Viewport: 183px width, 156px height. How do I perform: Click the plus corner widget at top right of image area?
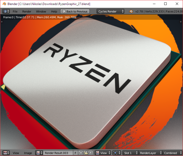click(x=181, y=22)
